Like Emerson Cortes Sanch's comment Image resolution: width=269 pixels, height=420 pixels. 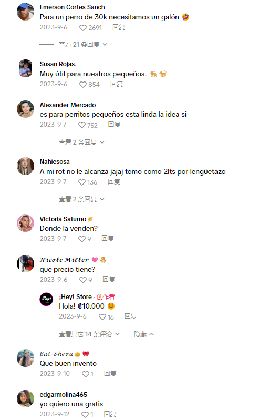[83, 27]
